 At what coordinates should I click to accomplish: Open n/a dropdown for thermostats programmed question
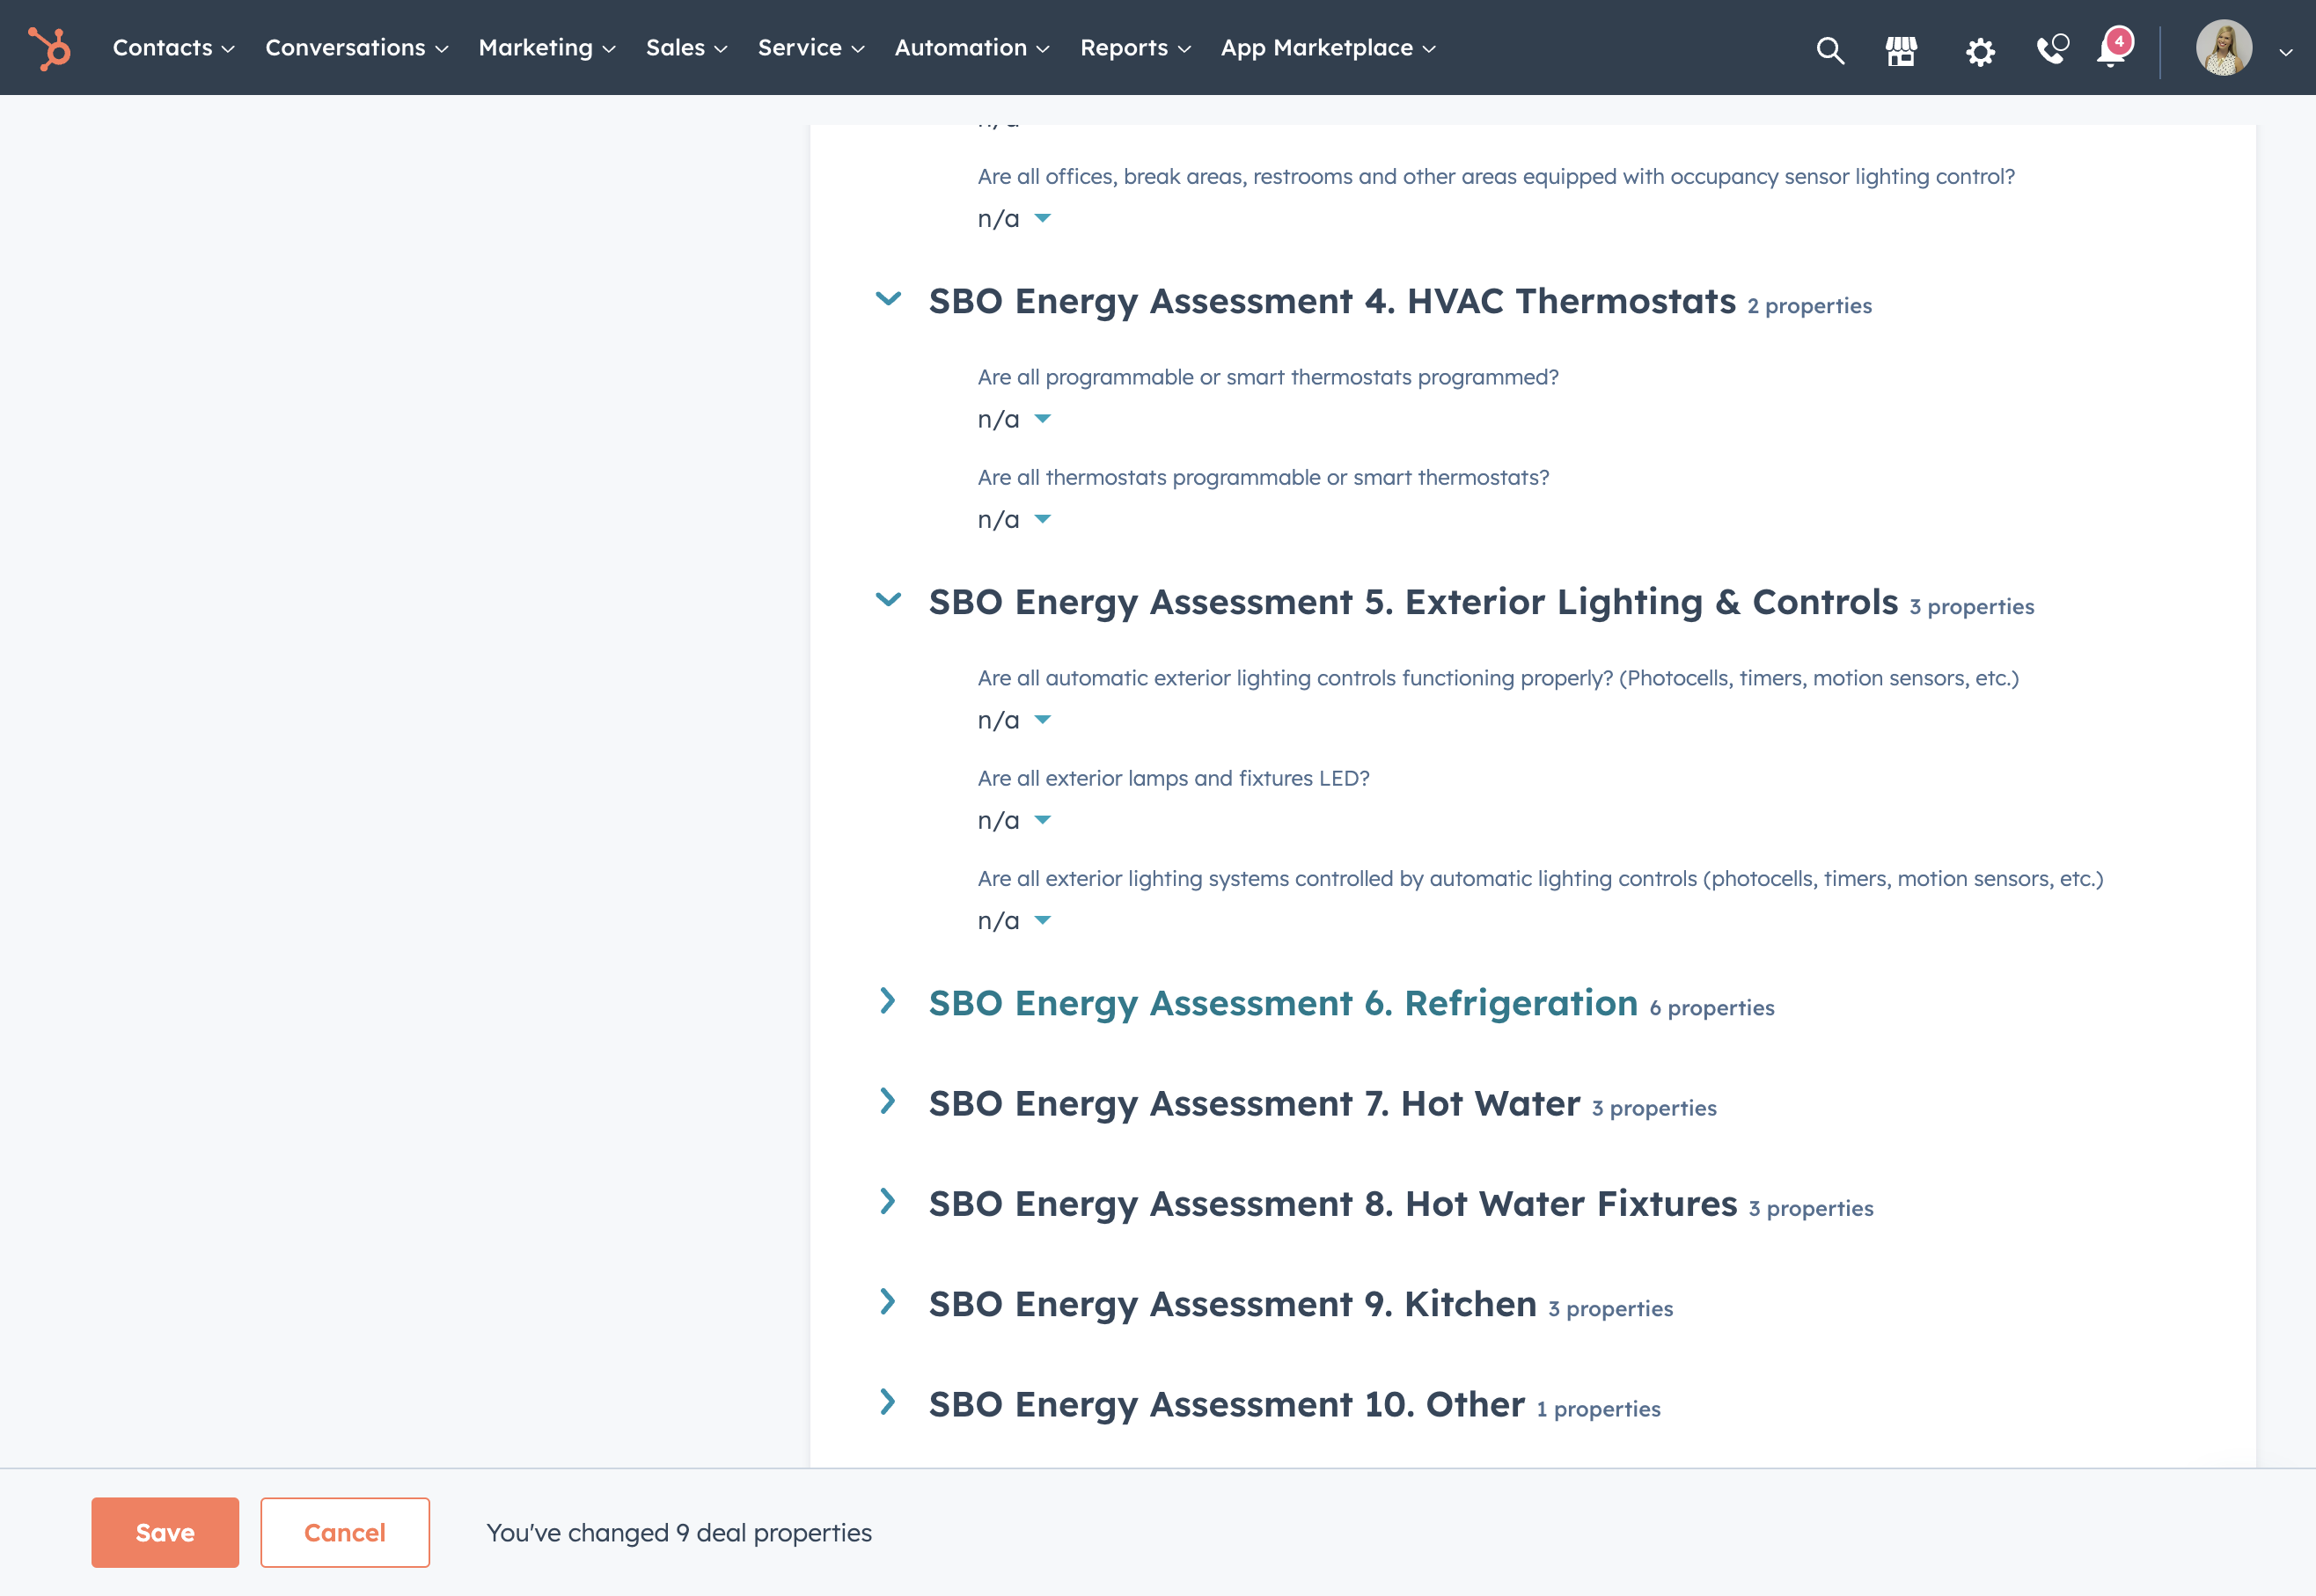pyautogui.click(x=1014, y=420)
